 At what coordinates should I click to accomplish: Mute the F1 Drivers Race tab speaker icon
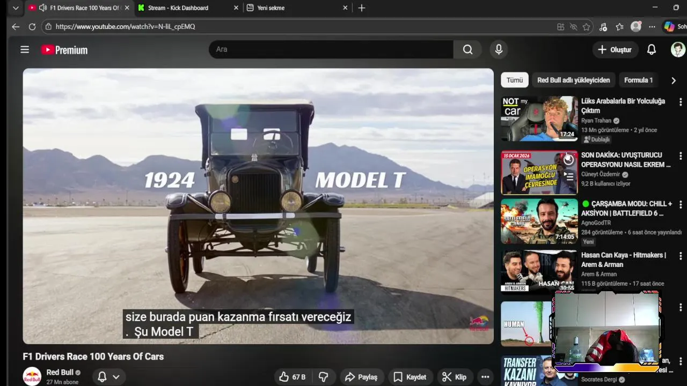[x=43, y=8]
